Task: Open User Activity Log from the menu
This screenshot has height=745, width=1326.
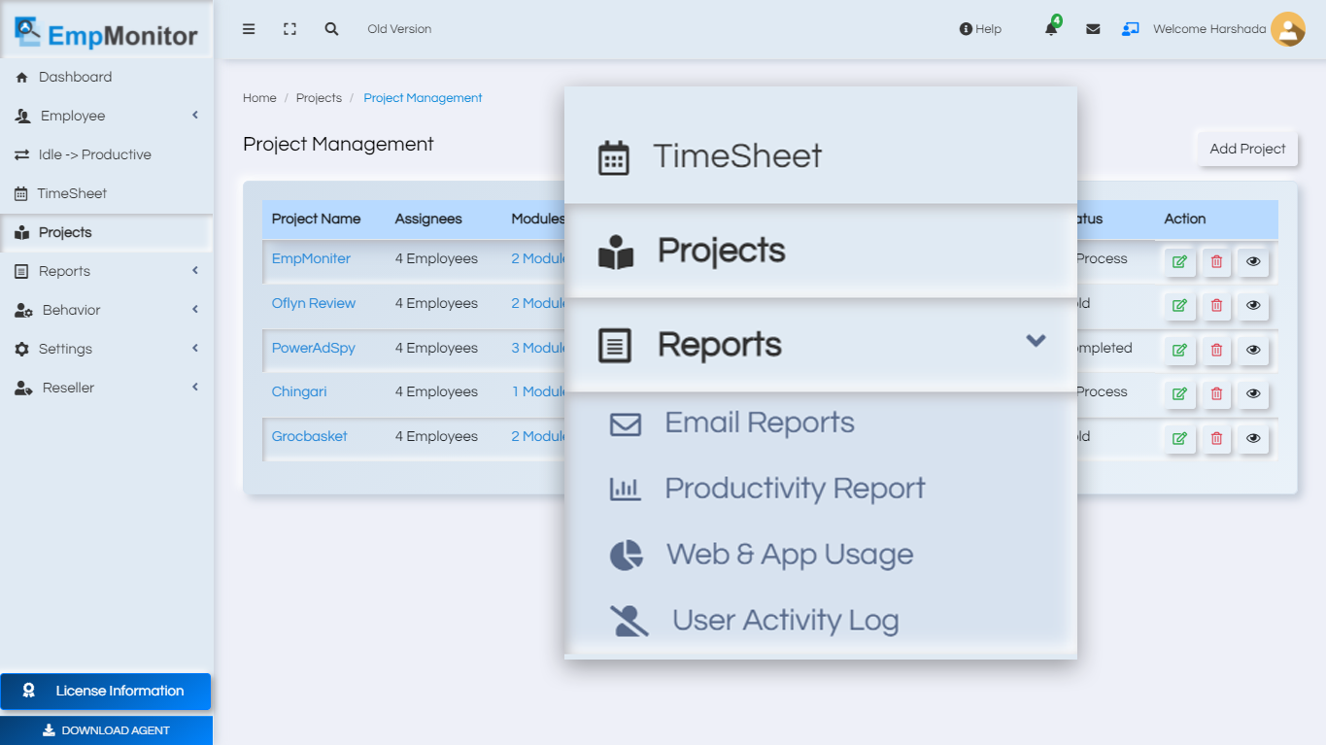Action: (784, 619)
